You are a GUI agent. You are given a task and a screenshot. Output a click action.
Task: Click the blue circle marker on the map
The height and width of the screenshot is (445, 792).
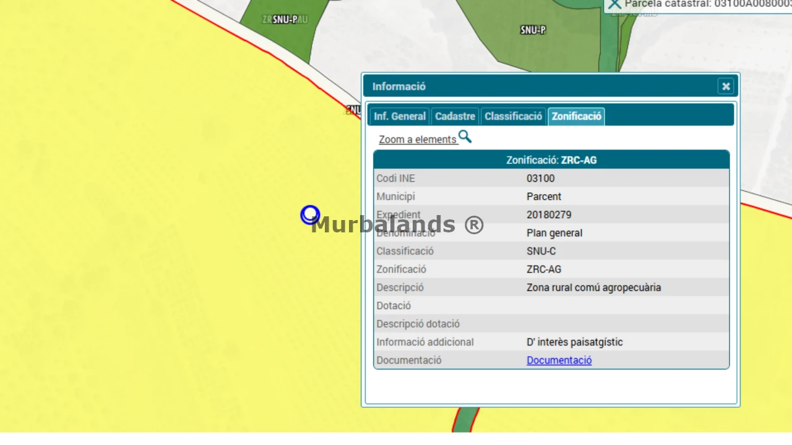(x=310, y=215)
